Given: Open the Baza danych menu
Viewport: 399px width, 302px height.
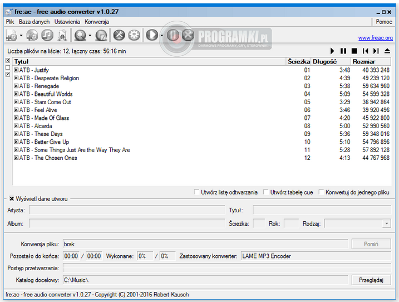Looking at the screenshot, I should tap(34, 22).
